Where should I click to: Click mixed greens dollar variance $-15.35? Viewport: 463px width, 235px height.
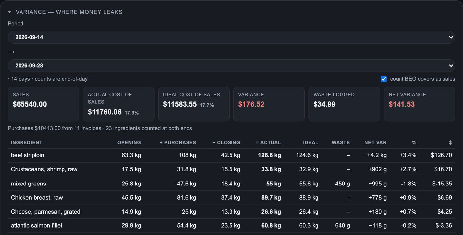point(442,184)
